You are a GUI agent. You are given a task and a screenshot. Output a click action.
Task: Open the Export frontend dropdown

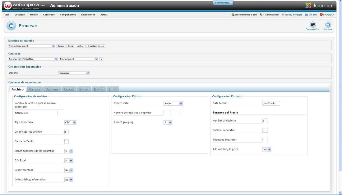pyautogui.click(x=69, y=170)
